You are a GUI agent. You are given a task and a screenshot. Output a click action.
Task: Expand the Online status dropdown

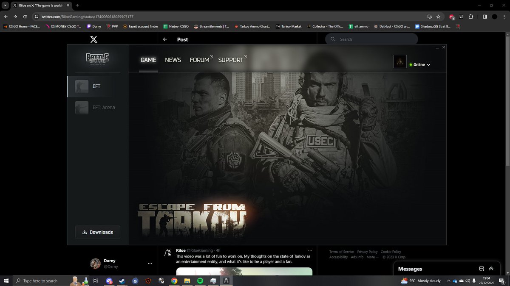tap(420, 65)
